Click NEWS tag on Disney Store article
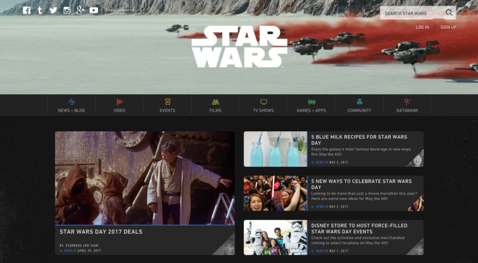The width and height of the screenshot is (478, 263). (320, 251)
